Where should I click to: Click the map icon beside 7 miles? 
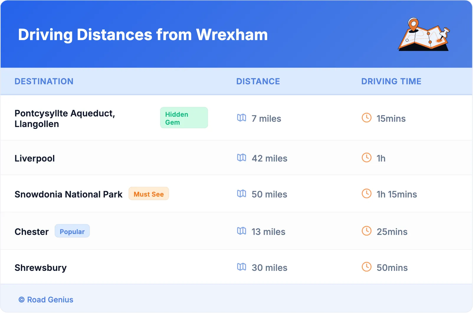point(242,118)
